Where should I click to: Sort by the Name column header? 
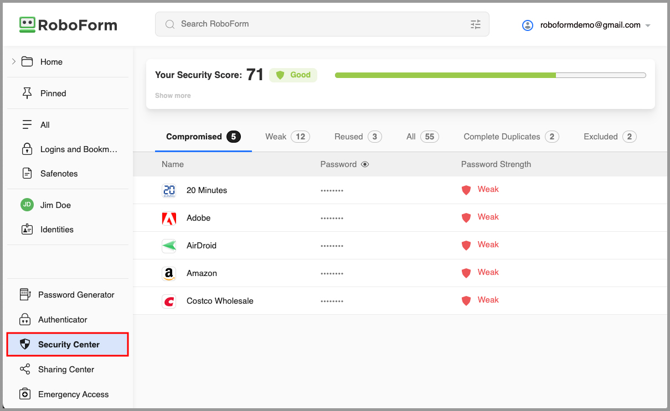pyautogui.click(x=173, y=164)
